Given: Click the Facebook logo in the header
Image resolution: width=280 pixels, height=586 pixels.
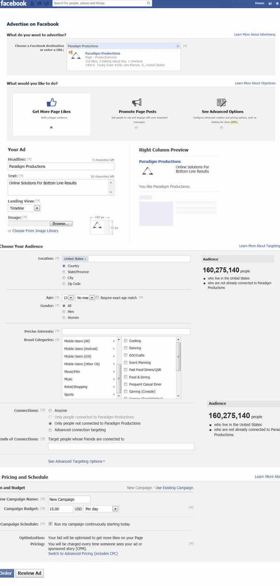Looking at the screenshot, I should (14, 4).
